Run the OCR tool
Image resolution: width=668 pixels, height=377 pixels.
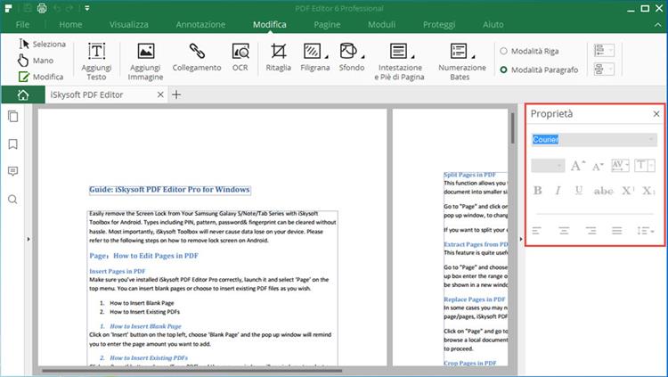pyautogui.click(x=240, y=57)
